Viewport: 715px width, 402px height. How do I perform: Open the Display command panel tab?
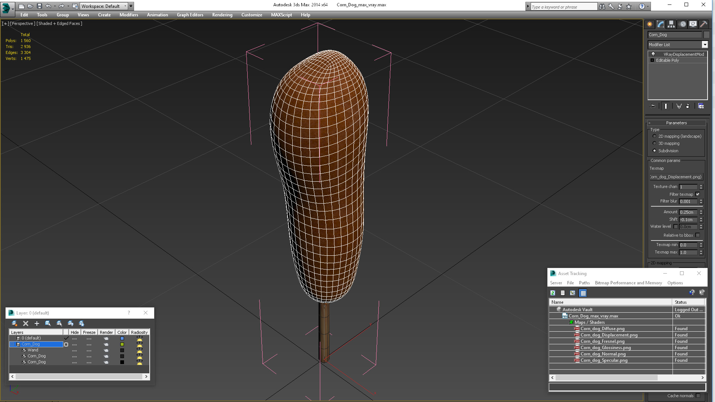click(x=693, y=24)
